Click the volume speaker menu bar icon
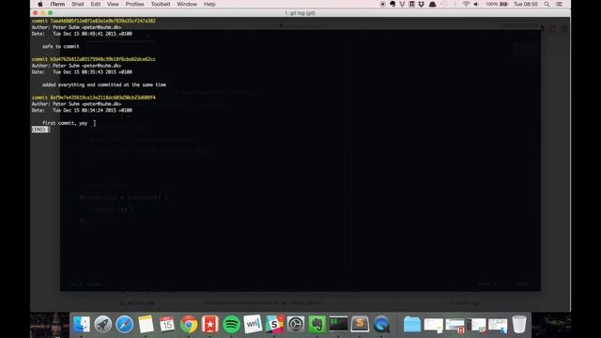 (476, 4)
